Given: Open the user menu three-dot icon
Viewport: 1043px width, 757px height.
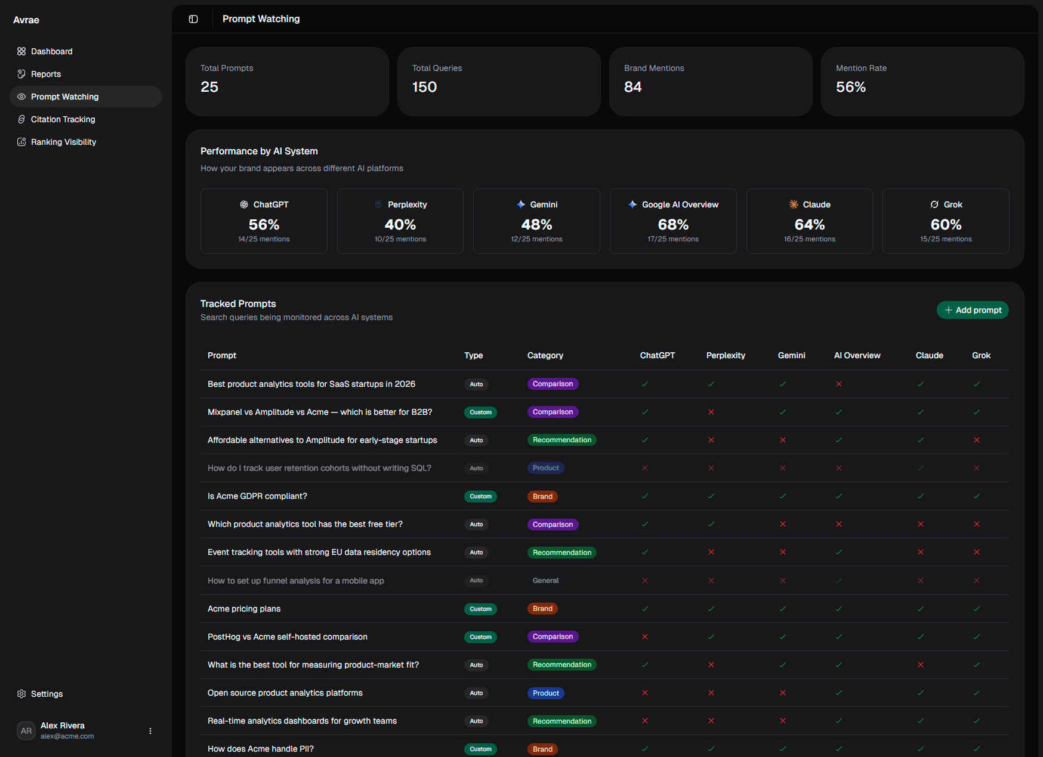Looking at the screenshot, I should (150, 731).
